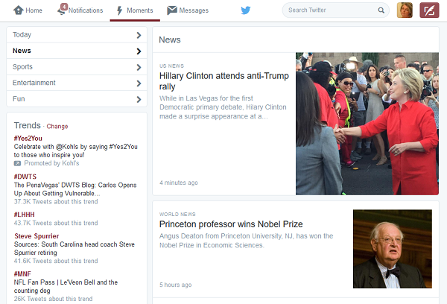
Task: Open the #MNF trend
Action: [22, 274]
